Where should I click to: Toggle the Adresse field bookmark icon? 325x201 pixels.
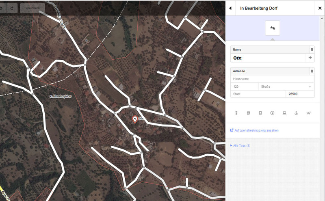coord(312,71)
